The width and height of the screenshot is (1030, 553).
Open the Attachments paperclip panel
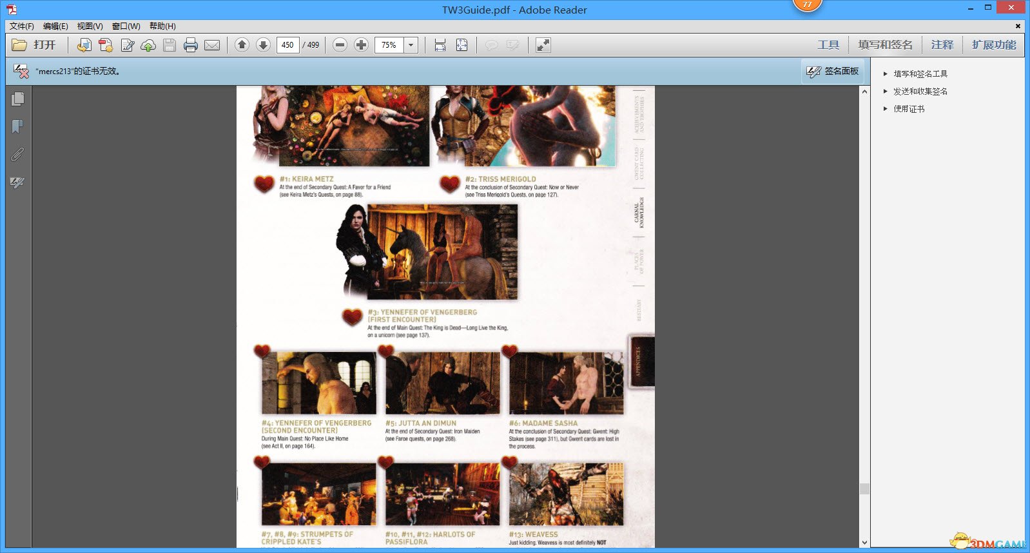pos(18,155)
